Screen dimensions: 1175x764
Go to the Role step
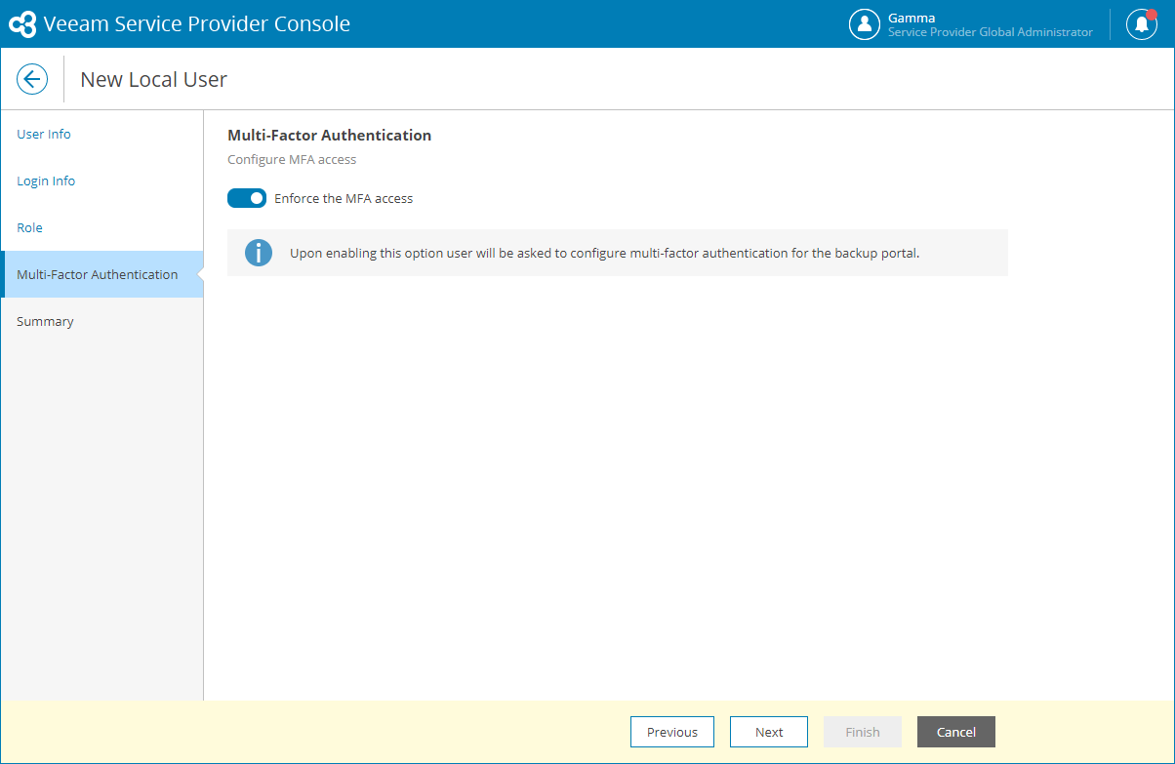pos(102,227)
